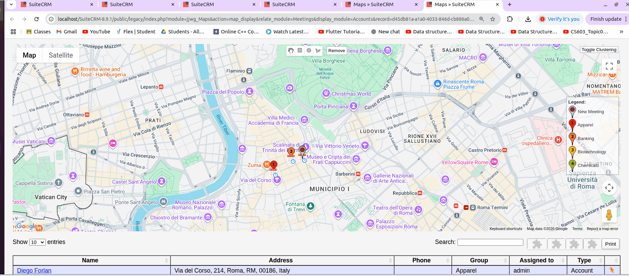Select the rectangle drawing tool

coord(300,50)
